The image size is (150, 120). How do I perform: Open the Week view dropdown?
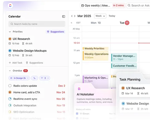click(100, 16)
